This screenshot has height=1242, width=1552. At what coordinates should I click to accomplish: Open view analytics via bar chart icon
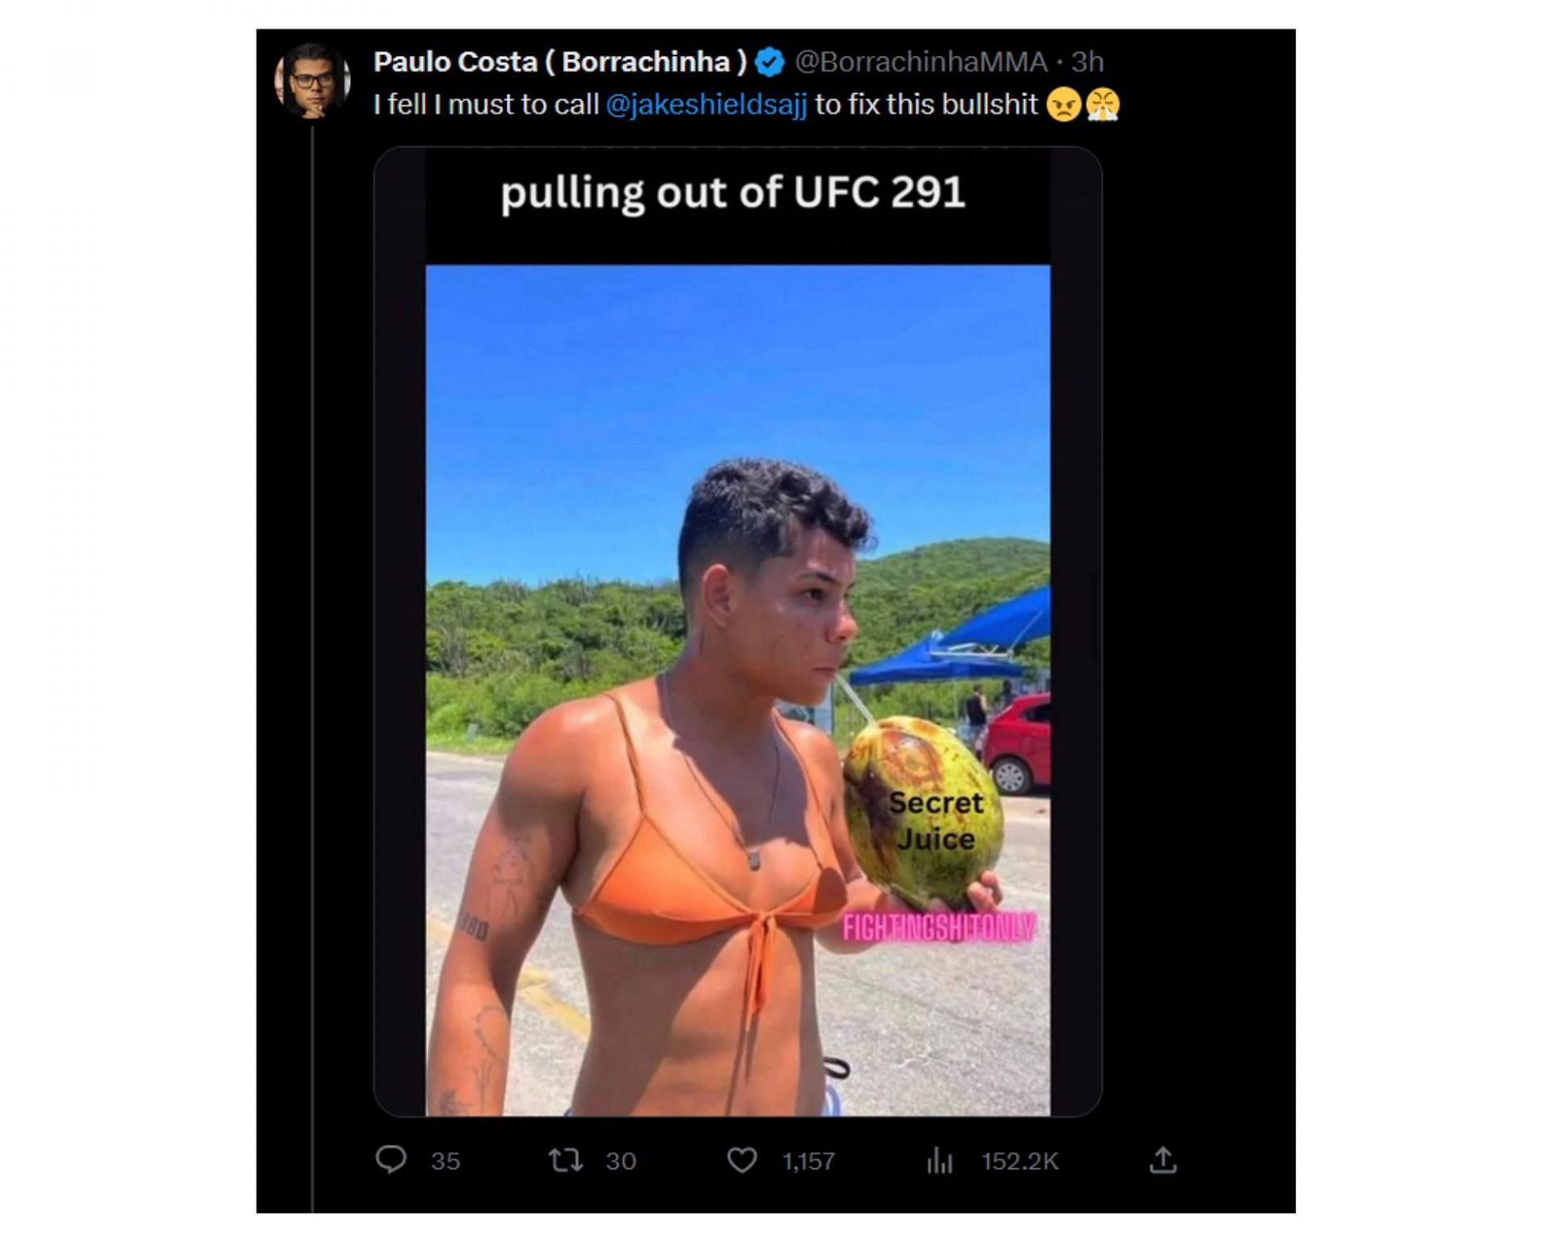940,1160
